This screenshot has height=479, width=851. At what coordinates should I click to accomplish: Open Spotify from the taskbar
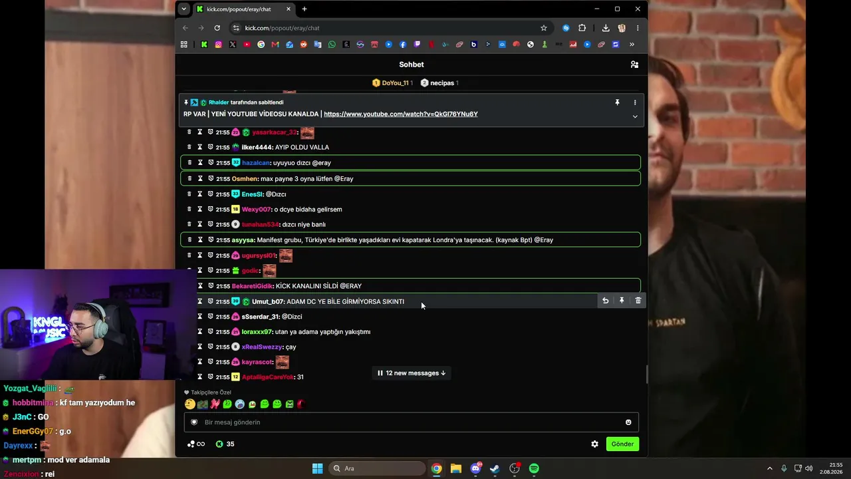coord(534,468)
